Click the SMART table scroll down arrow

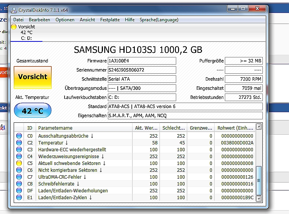259,198
